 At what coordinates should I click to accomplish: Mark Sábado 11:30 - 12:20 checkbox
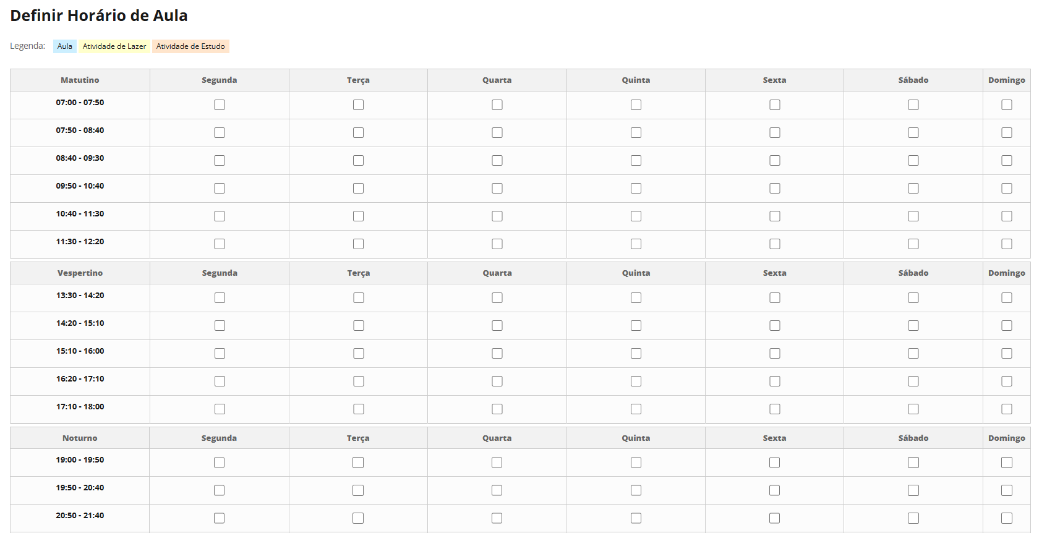pyautogui.click(x=913, y=244)
